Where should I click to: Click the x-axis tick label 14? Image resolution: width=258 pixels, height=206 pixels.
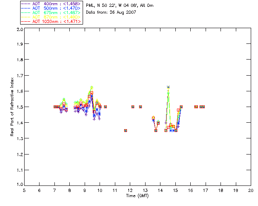pos(160,190)
